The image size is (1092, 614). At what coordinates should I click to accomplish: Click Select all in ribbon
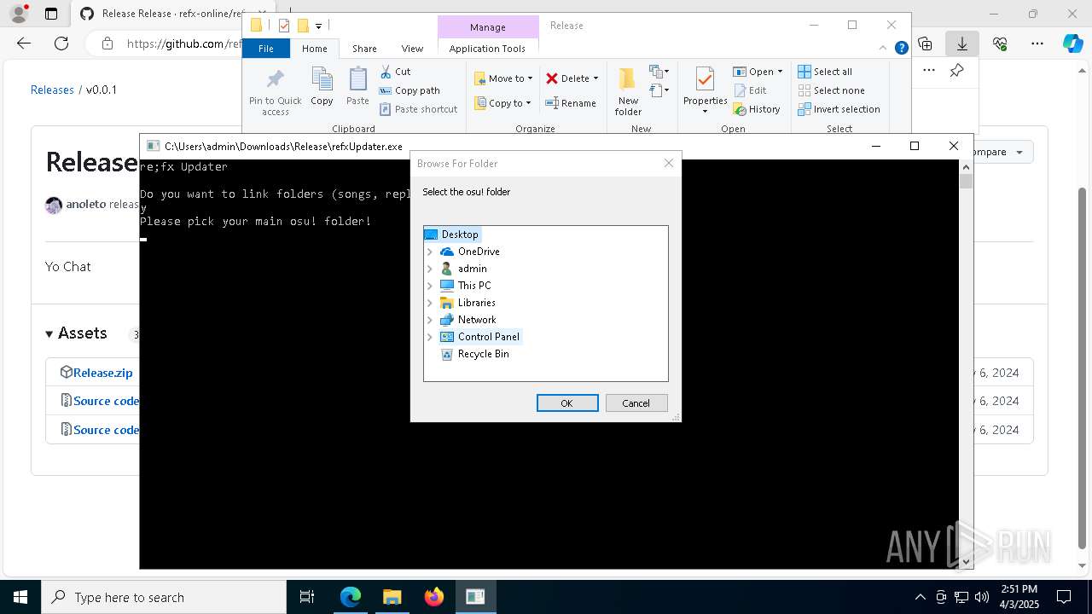point(825,72)
